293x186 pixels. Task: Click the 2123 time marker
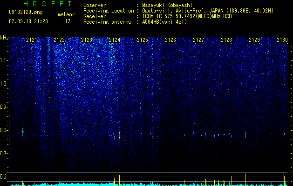tap(87, 40)
